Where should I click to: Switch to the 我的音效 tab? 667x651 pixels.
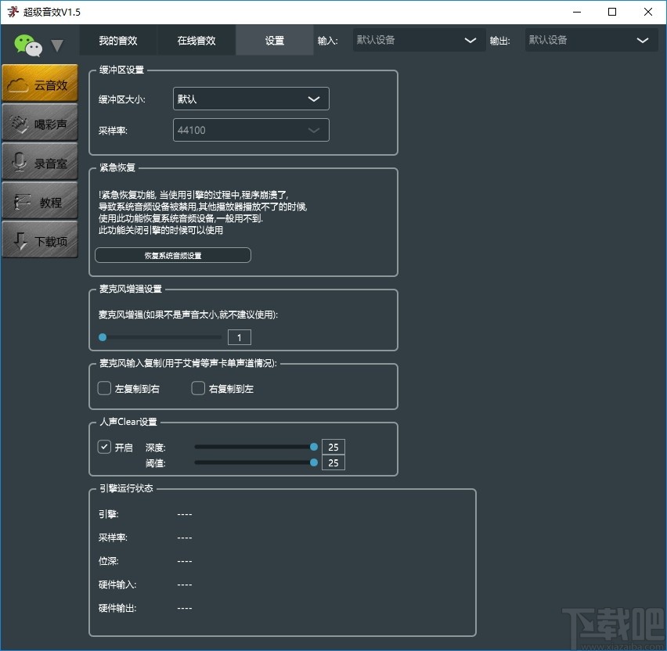[118, 40]
